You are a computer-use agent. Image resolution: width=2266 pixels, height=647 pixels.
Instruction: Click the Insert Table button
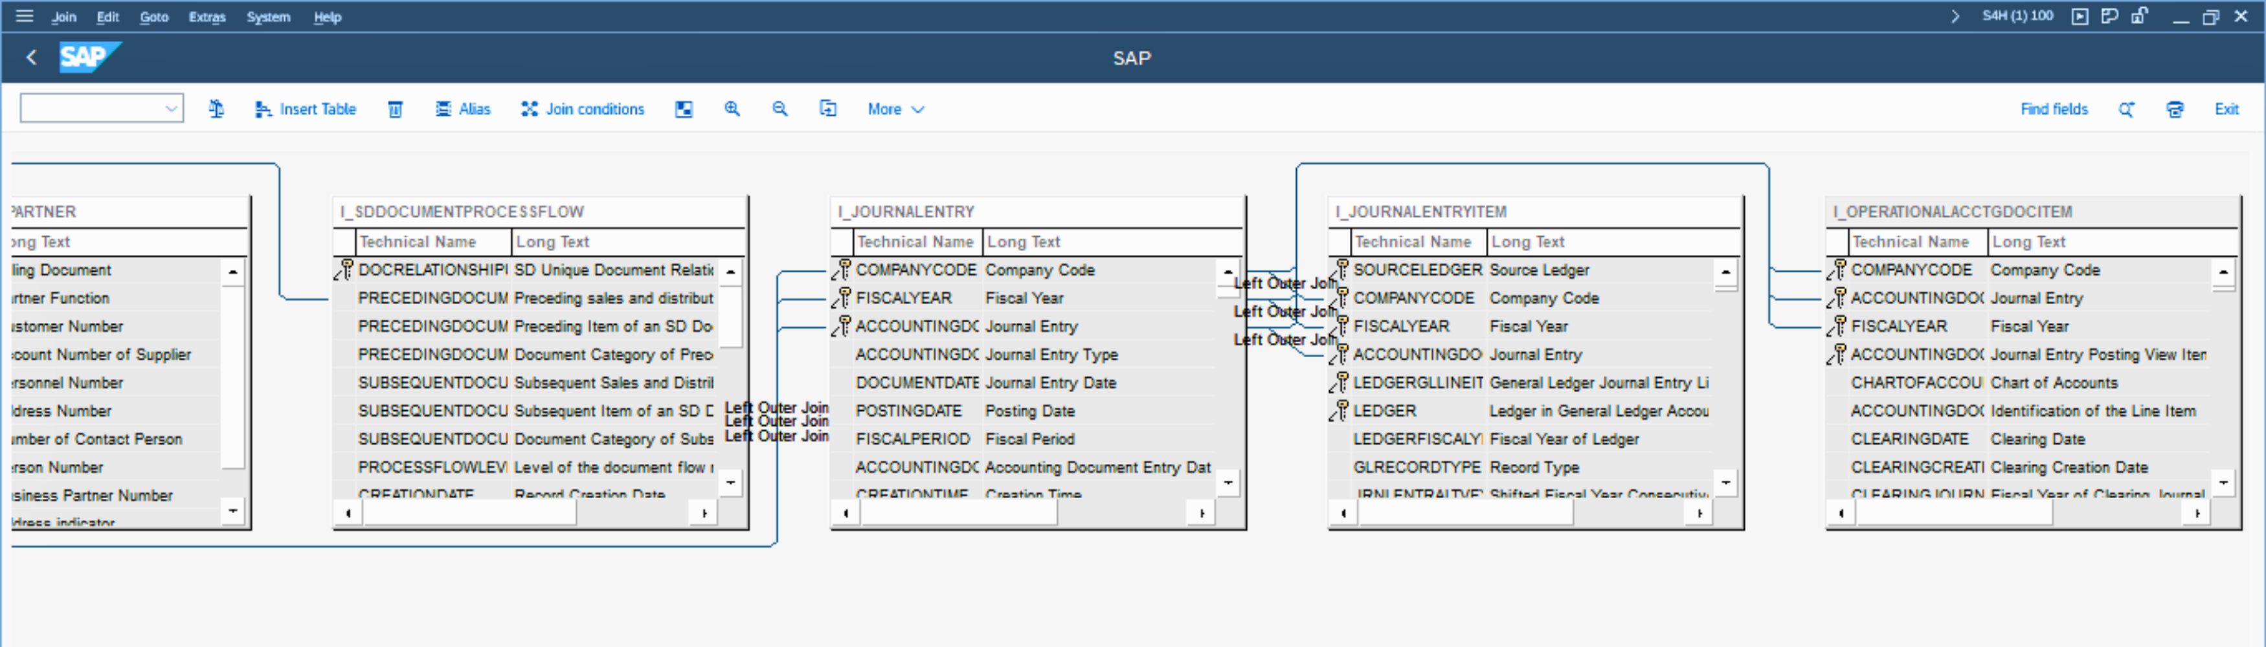tap(305, 109)
